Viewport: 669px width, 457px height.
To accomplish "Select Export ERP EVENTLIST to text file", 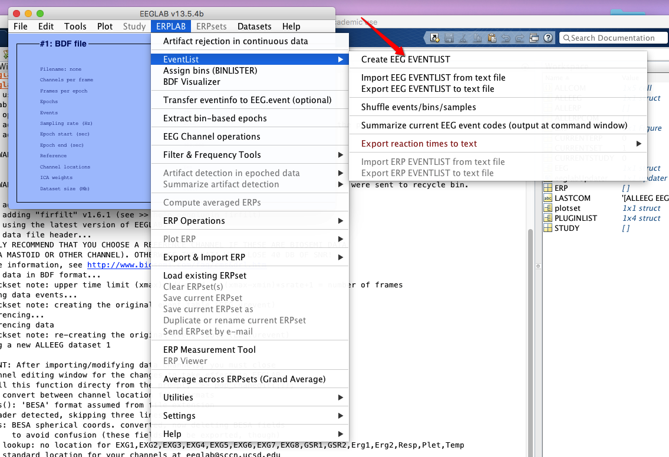I will click(x=498, y=173).
